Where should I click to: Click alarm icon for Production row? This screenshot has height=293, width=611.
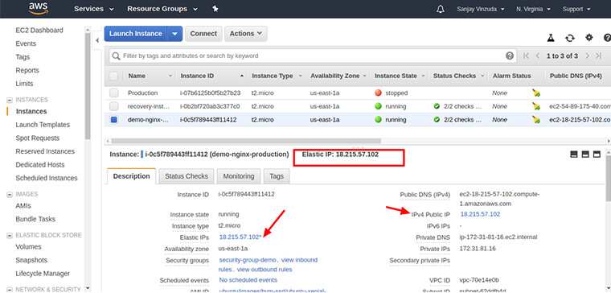[x=536, y=93]
